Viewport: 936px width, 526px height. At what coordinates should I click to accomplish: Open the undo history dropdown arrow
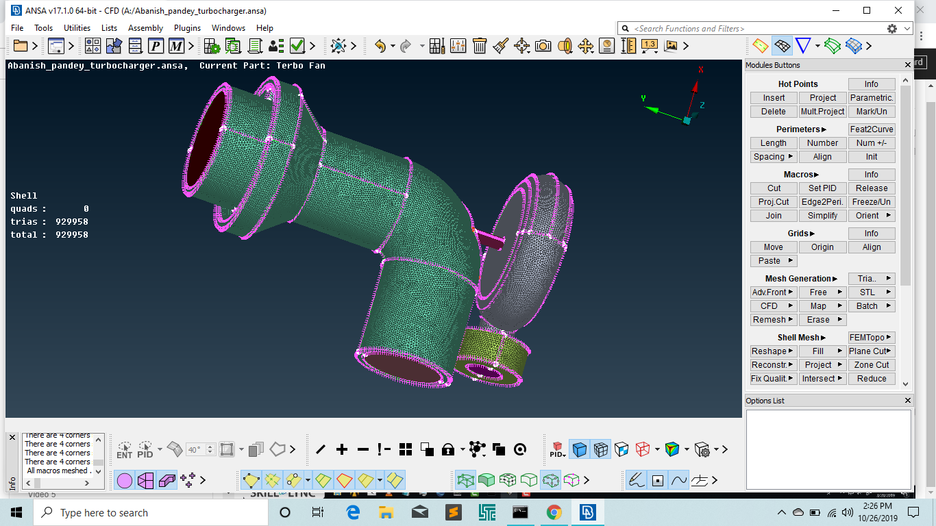pyautogui.click(x=393, y=46)
